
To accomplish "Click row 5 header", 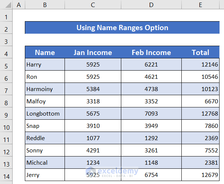I will pos(6,65).
